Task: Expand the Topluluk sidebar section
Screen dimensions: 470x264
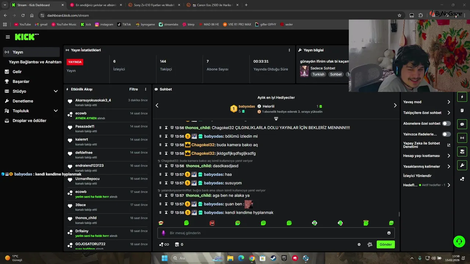Action: coord(56,111)
